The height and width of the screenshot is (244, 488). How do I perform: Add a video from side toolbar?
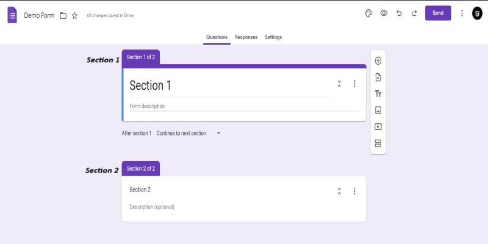[378, 127]
